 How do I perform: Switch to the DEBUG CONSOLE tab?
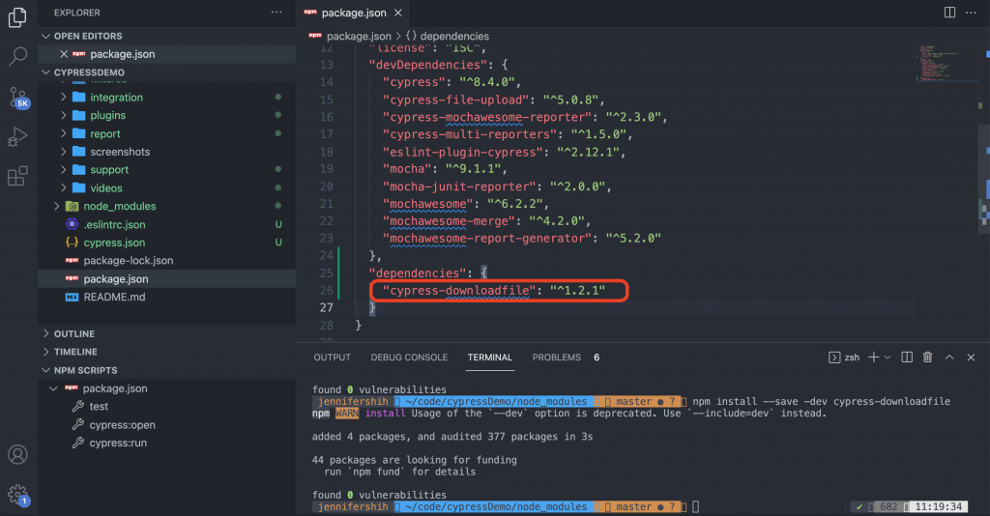click(409, 357)
